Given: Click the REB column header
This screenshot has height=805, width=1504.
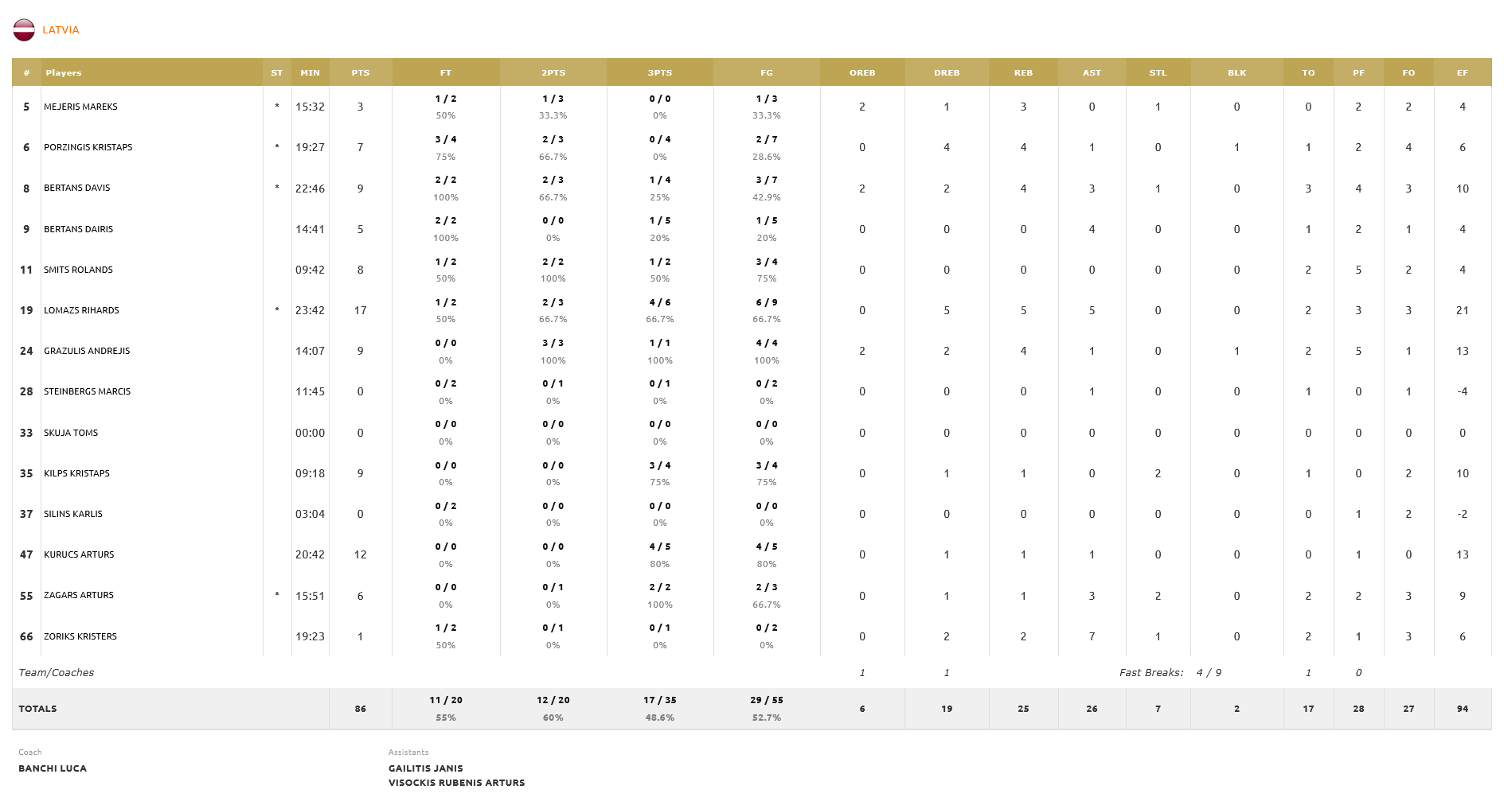Looking at the screenshot, I should pos(1023,72).
